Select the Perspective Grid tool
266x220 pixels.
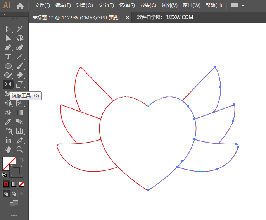20,103
